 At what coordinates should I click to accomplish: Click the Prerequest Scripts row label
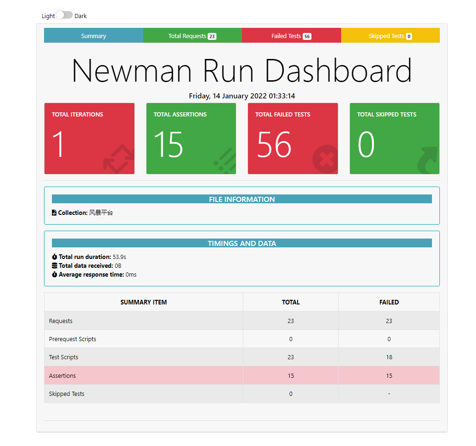73,339
